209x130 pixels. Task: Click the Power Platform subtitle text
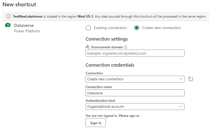coord(27,31)
